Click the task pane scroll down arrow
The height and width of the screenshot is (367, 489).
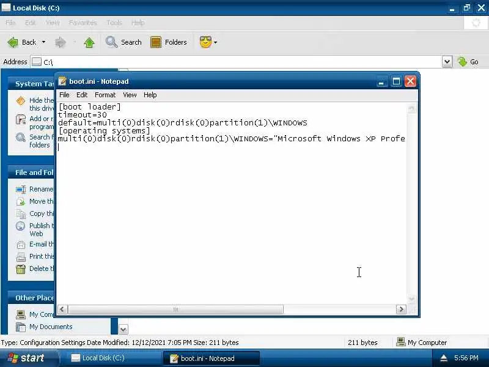click(123, 329)
